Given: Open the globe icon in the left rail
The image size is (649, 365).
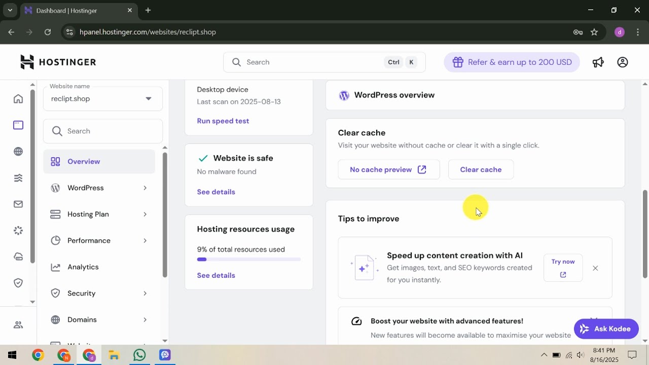Looking at the screenshot, I should 18,152.
